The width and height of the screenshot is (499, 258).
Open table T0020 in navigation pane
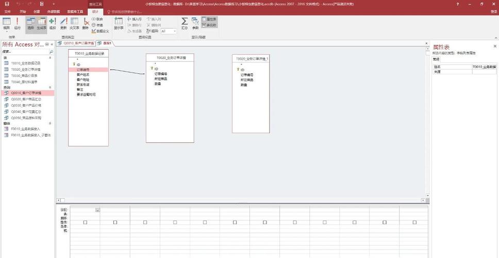pyautogui.click(x=25, y=69)
